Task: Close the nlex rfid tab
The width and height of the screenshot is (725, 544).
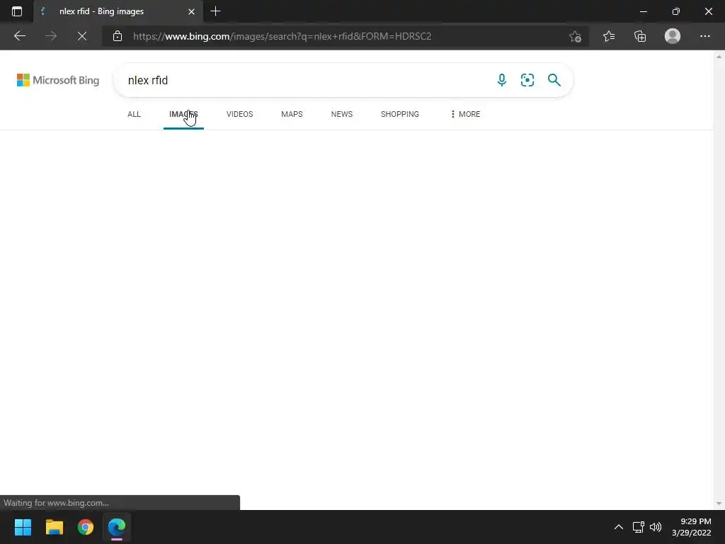Action: point(191,11)
